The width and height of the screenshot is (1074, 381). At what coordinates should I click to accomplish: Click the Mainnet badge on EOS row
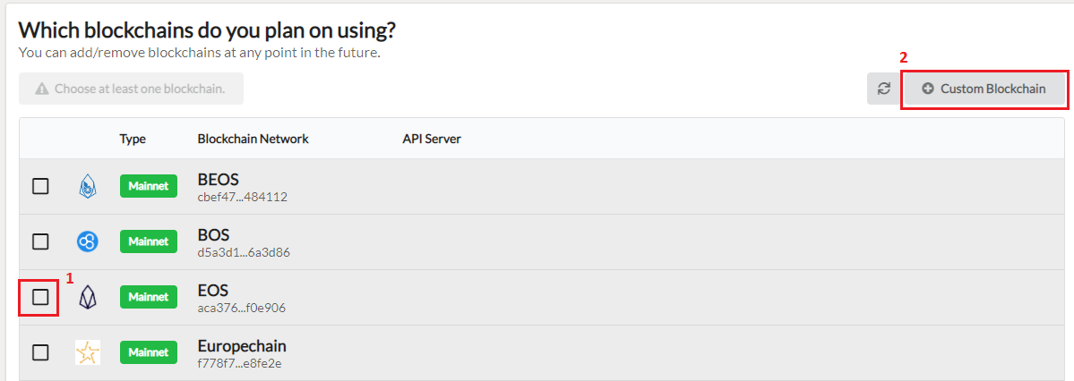(x=149, y=297)
